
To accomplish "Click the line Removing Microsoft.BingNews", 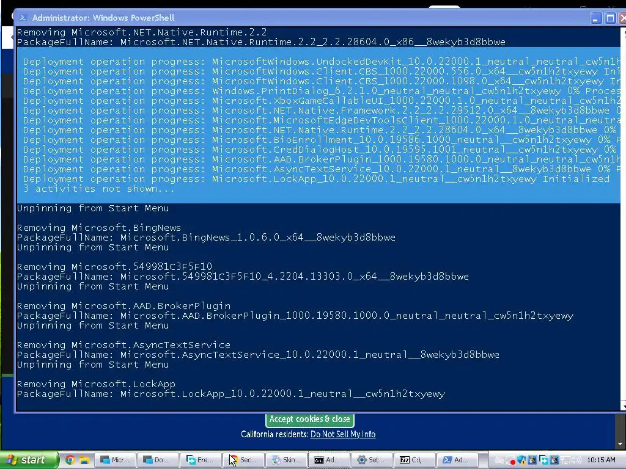I will [99, 228].
